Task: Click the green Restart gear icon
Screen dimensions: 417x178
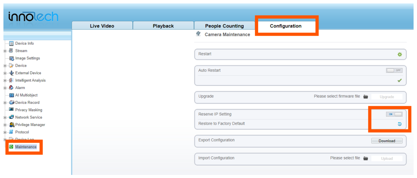Action: tap(399, 54)
